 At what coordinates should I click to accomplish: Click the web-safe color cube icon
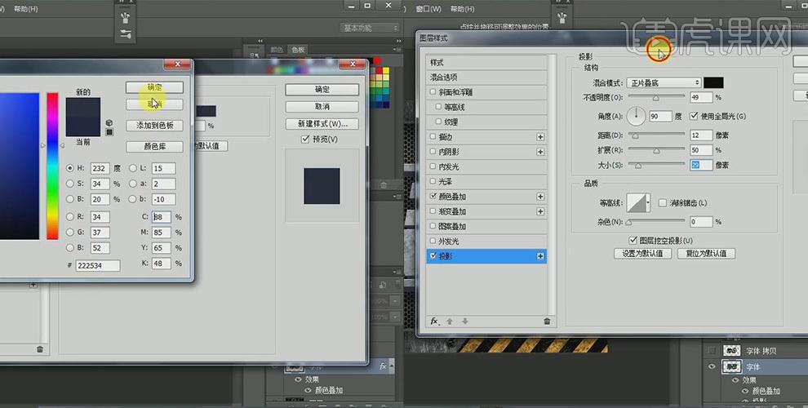(x=109, y=123)
